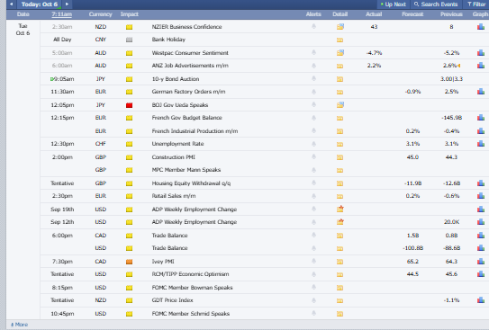Open detail folder for Unemployment Rate

click(340, 144)
